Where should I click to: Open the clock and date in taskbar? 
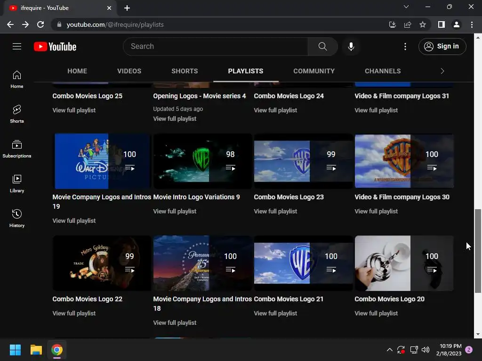tap(449, 350)
